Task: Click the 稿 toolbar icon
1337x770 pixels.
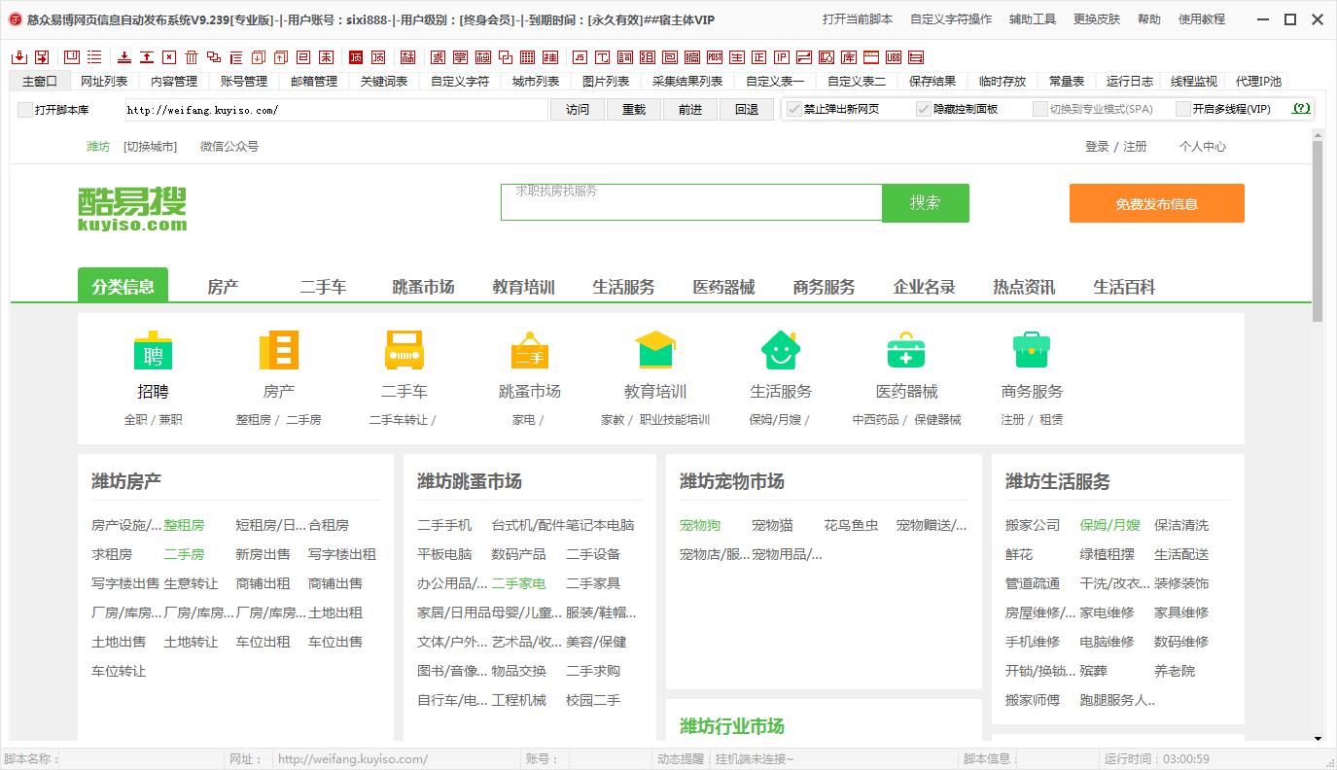Action: click(407, 57)
